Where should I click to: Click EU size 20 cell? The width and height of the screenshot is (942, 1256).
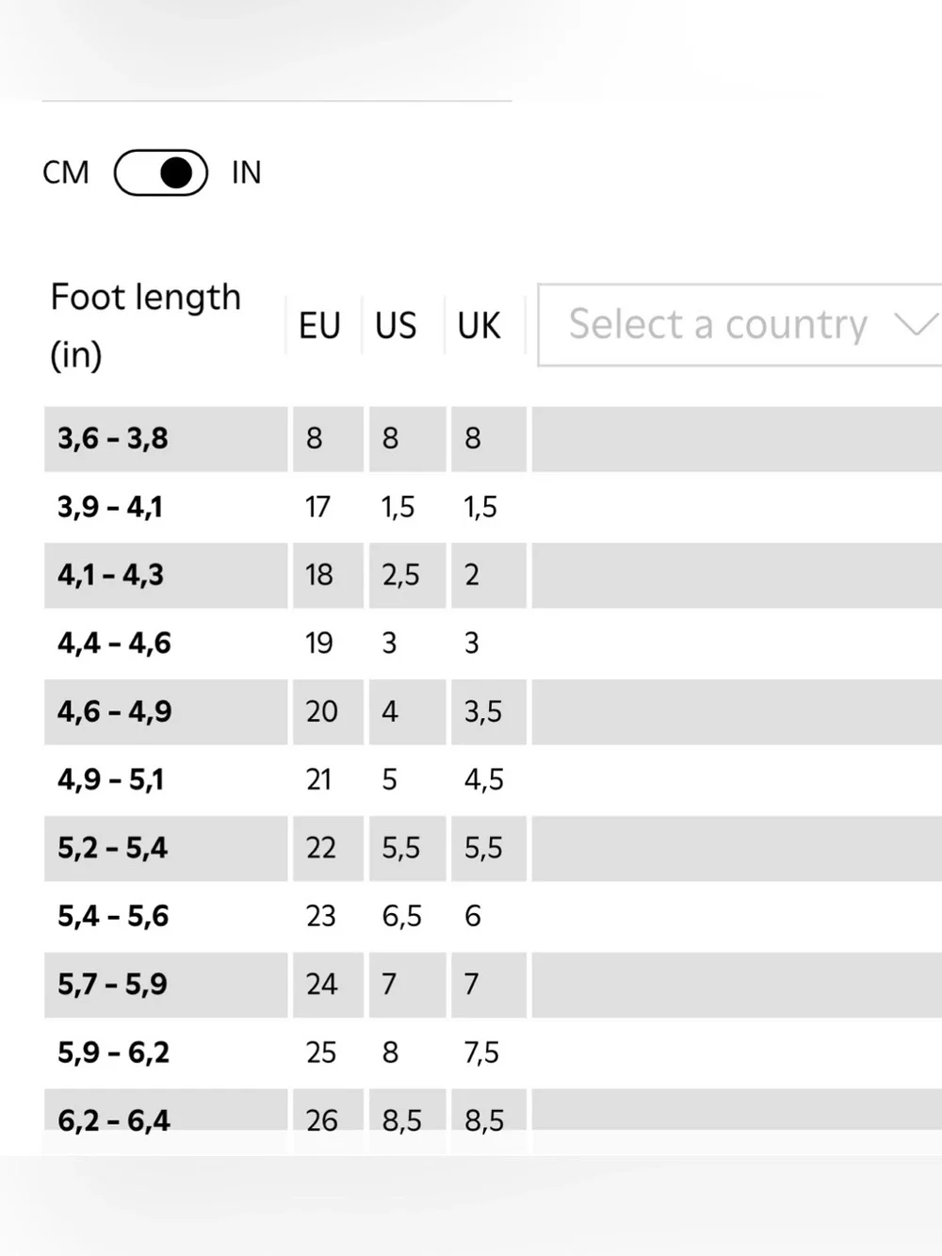tap(328, 711)
